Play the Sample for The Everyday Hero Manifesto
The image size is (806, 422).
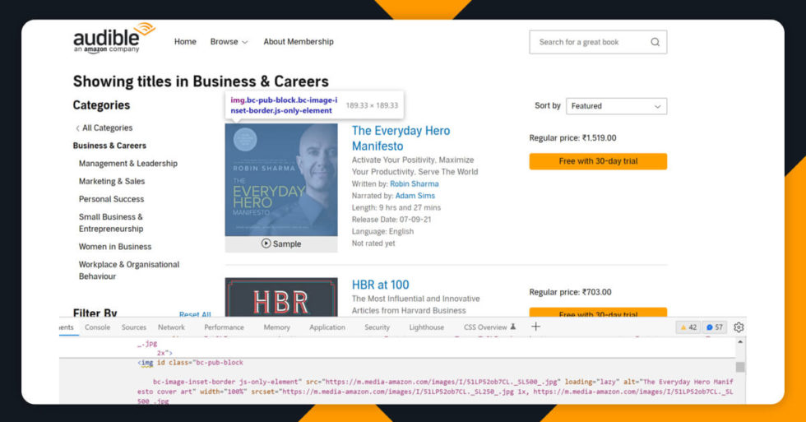click(x=281, y=244)
